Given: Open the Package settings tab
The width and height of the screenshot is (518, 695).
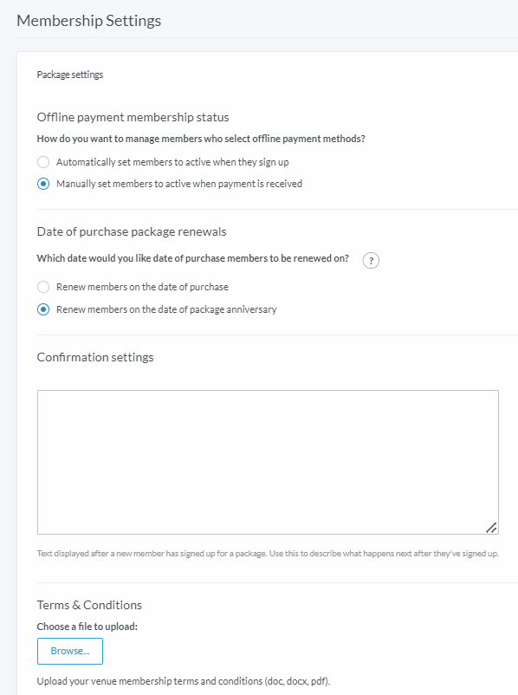Looking at the screenshot, I should 70,75.
